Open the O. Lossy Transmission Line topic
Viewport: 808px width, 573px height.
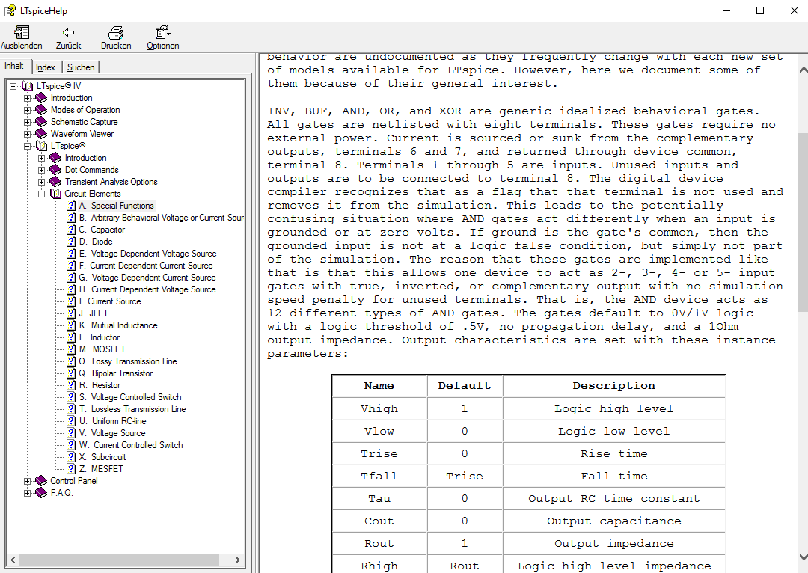pyautogui.click(x=128, y=361)
